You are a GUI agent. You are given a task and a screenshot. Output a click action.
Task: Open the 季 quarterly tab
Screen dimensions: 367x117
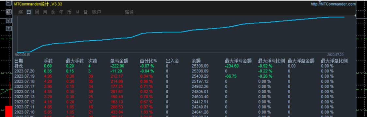[x=53, y=12]
